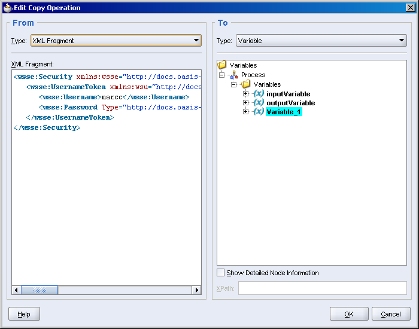This screenshot has height=329, width=419.
Task: Open the From Type dropdown
Action: click(196, 41)
